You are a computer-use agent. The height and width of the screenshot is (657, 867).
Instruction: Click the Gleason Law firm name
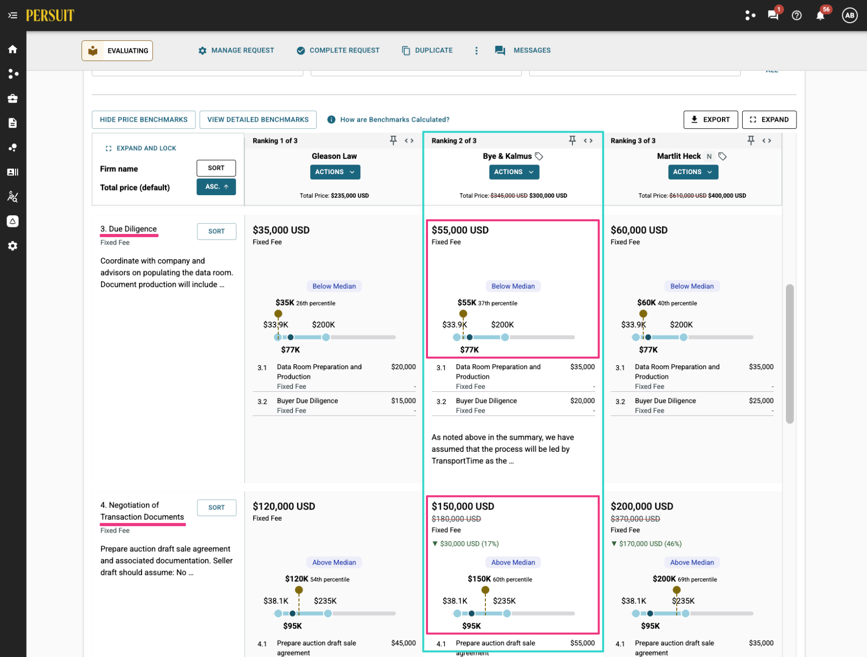point(334,156)
